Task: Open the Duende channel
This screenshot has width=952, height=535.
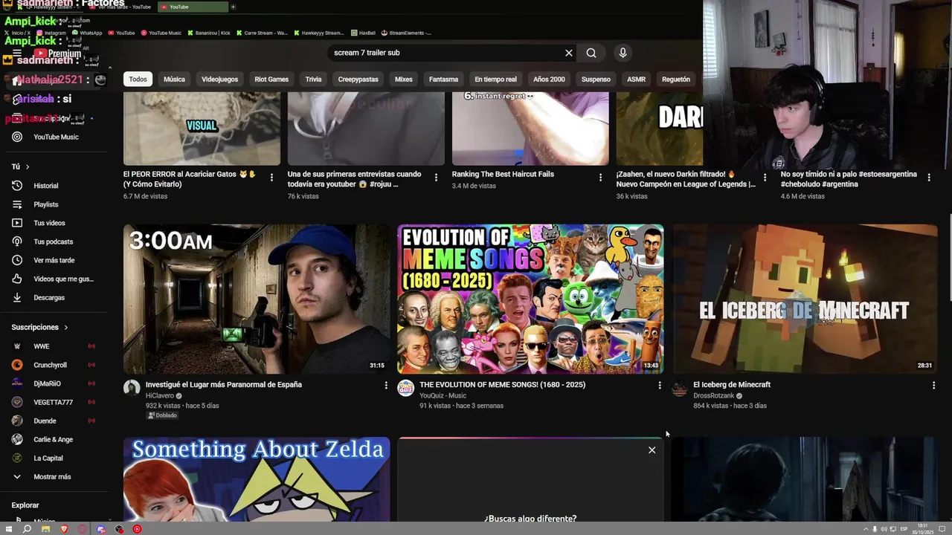Action: click(52, 421)
